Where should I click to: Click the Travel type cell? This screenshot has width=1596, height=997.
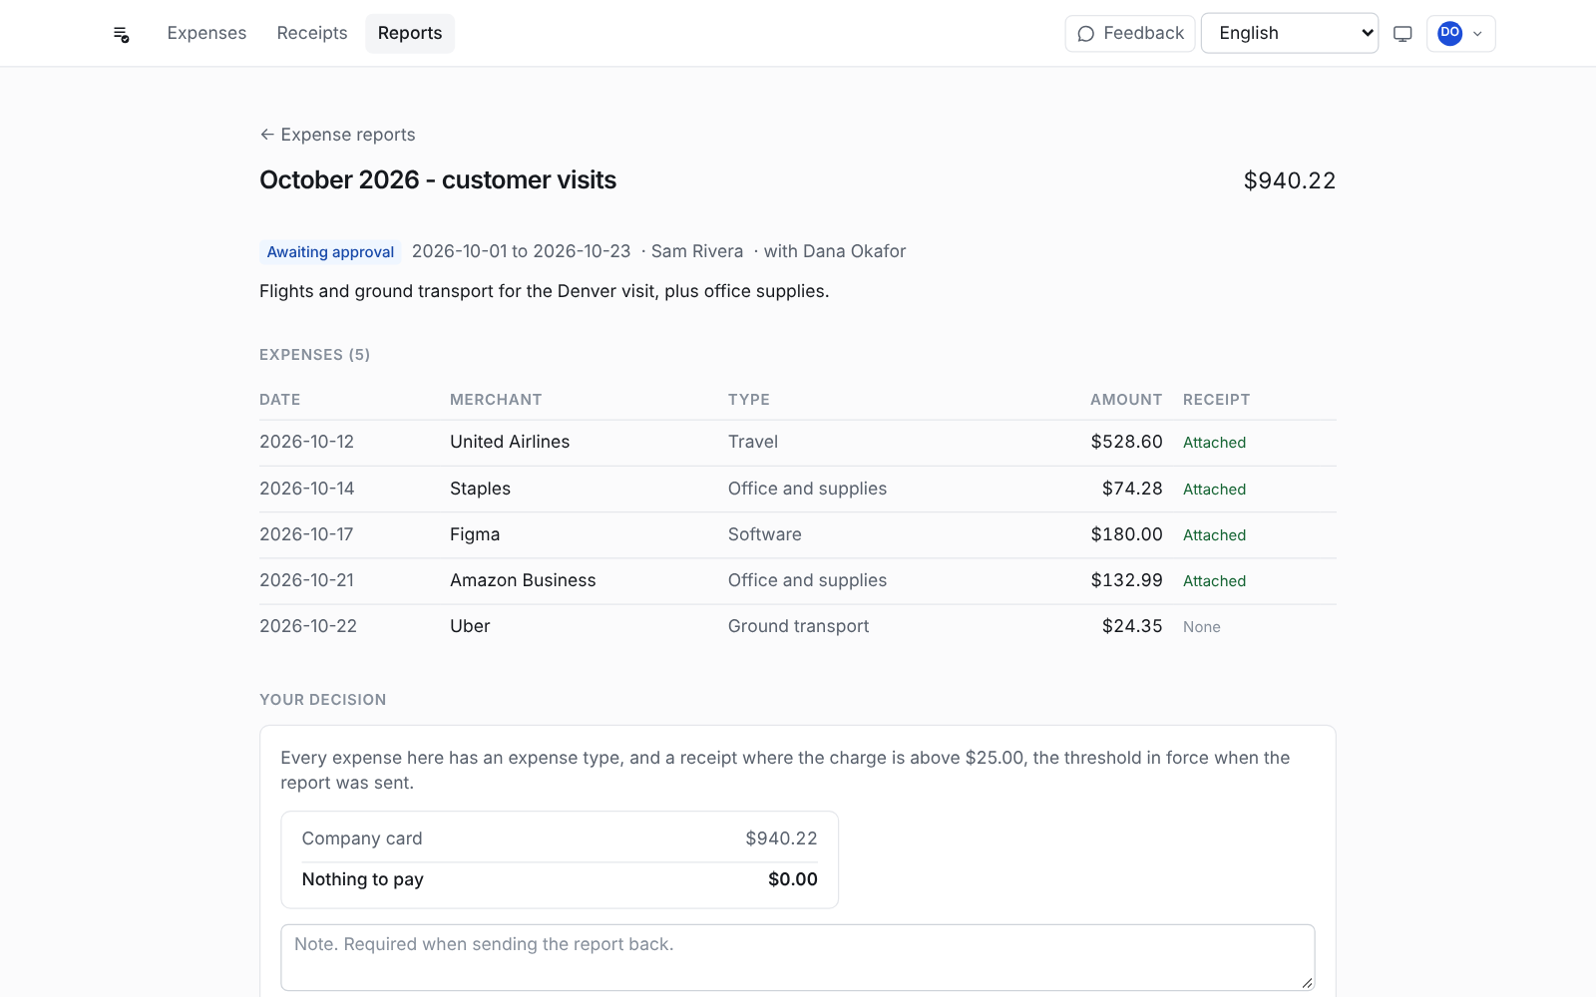[x=753, y=442]
